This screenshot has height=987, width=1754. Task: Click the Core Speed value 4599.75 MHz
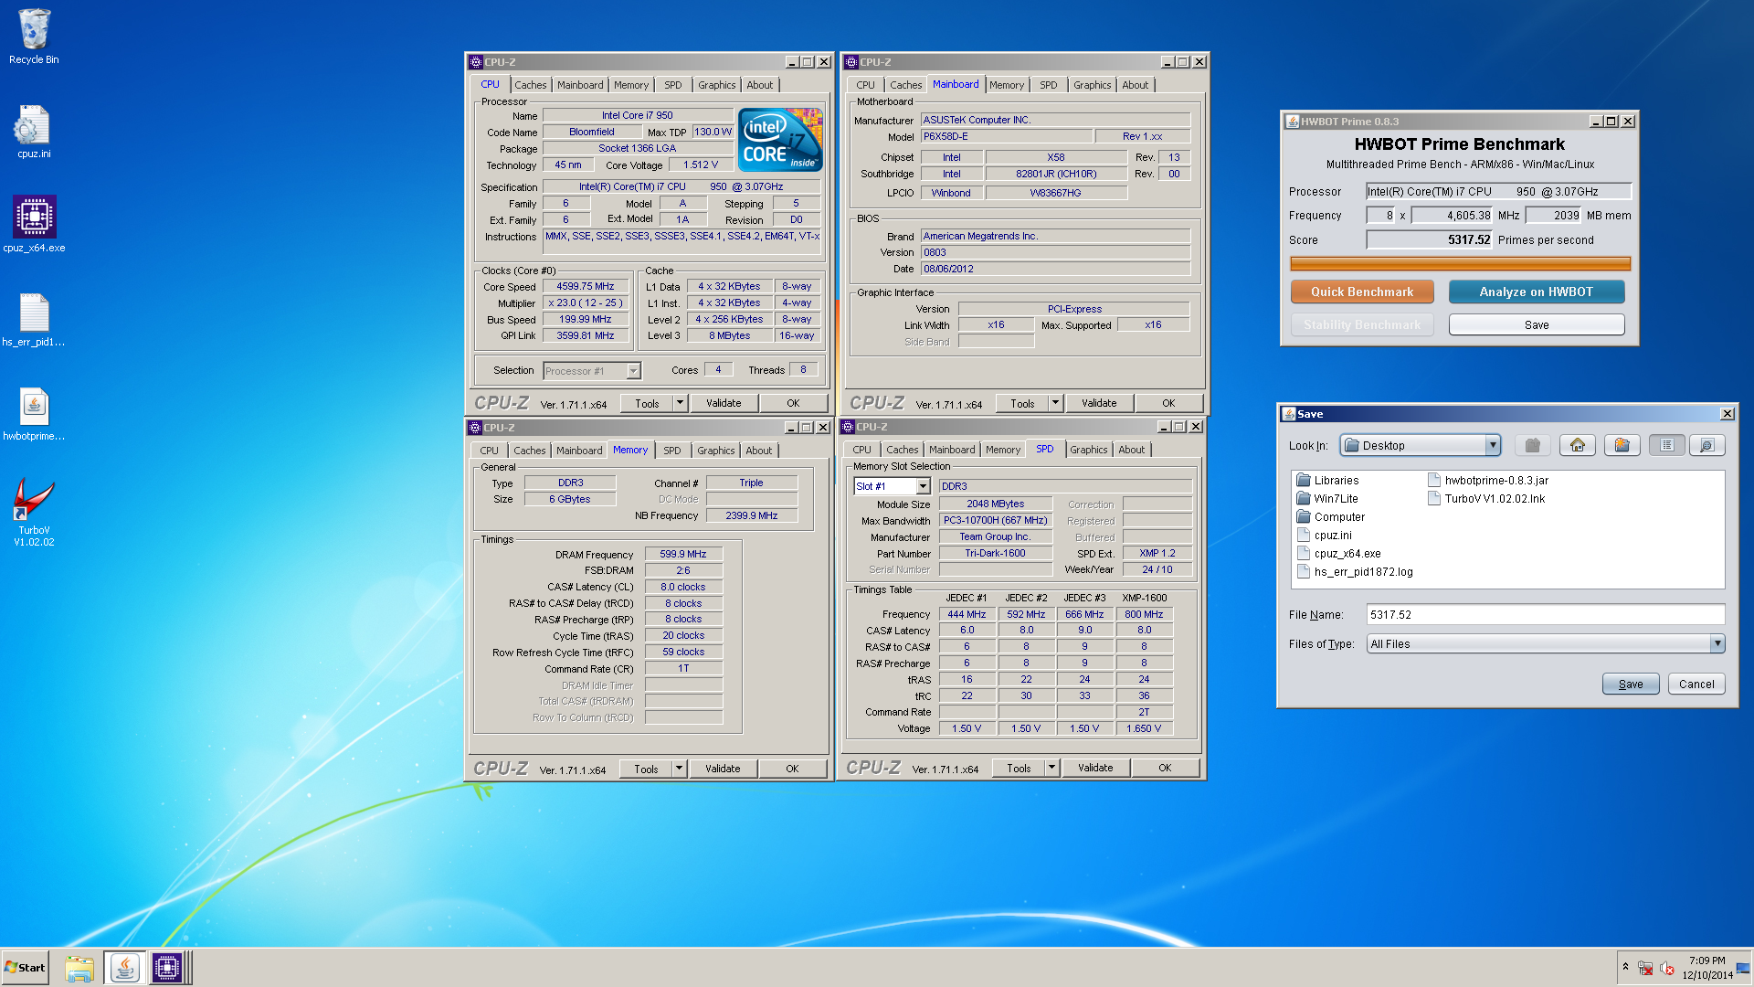(586, 286)
